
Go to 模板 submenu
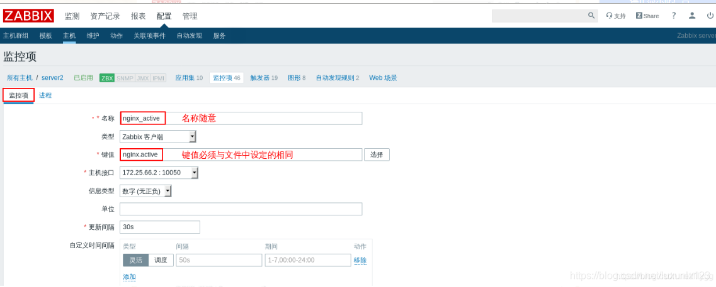point(46,36)
